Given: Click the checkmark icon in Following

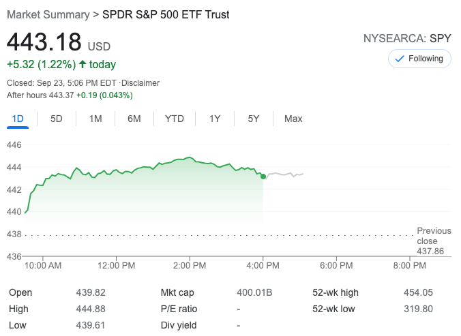Looking at the screenshot, I should 399,59.
